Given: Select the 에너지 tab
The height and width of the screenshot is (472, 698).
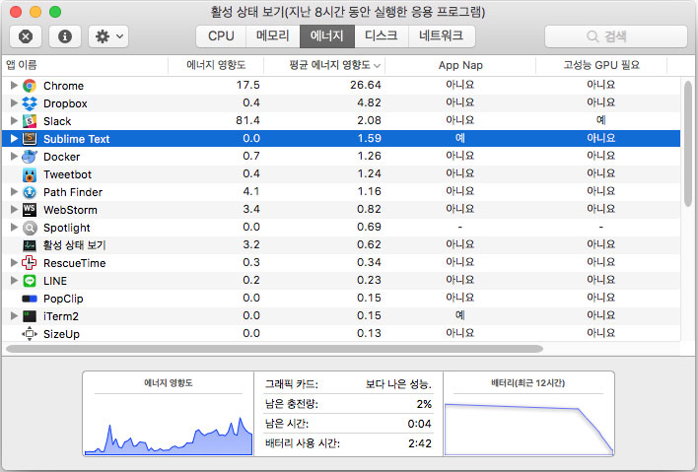Looking at the screenshot, I should click(327, 36).
